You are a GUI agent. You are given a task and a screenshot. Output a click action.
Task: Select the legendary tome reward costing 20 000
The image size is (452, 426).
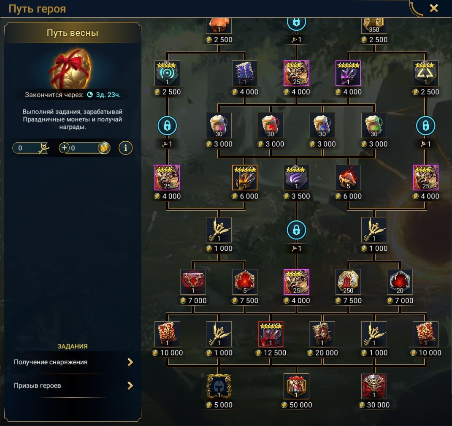(x=322, y=334)
